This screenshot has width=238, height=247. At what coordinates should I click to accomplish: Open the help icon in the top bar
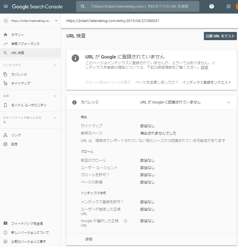click(211, 6)
